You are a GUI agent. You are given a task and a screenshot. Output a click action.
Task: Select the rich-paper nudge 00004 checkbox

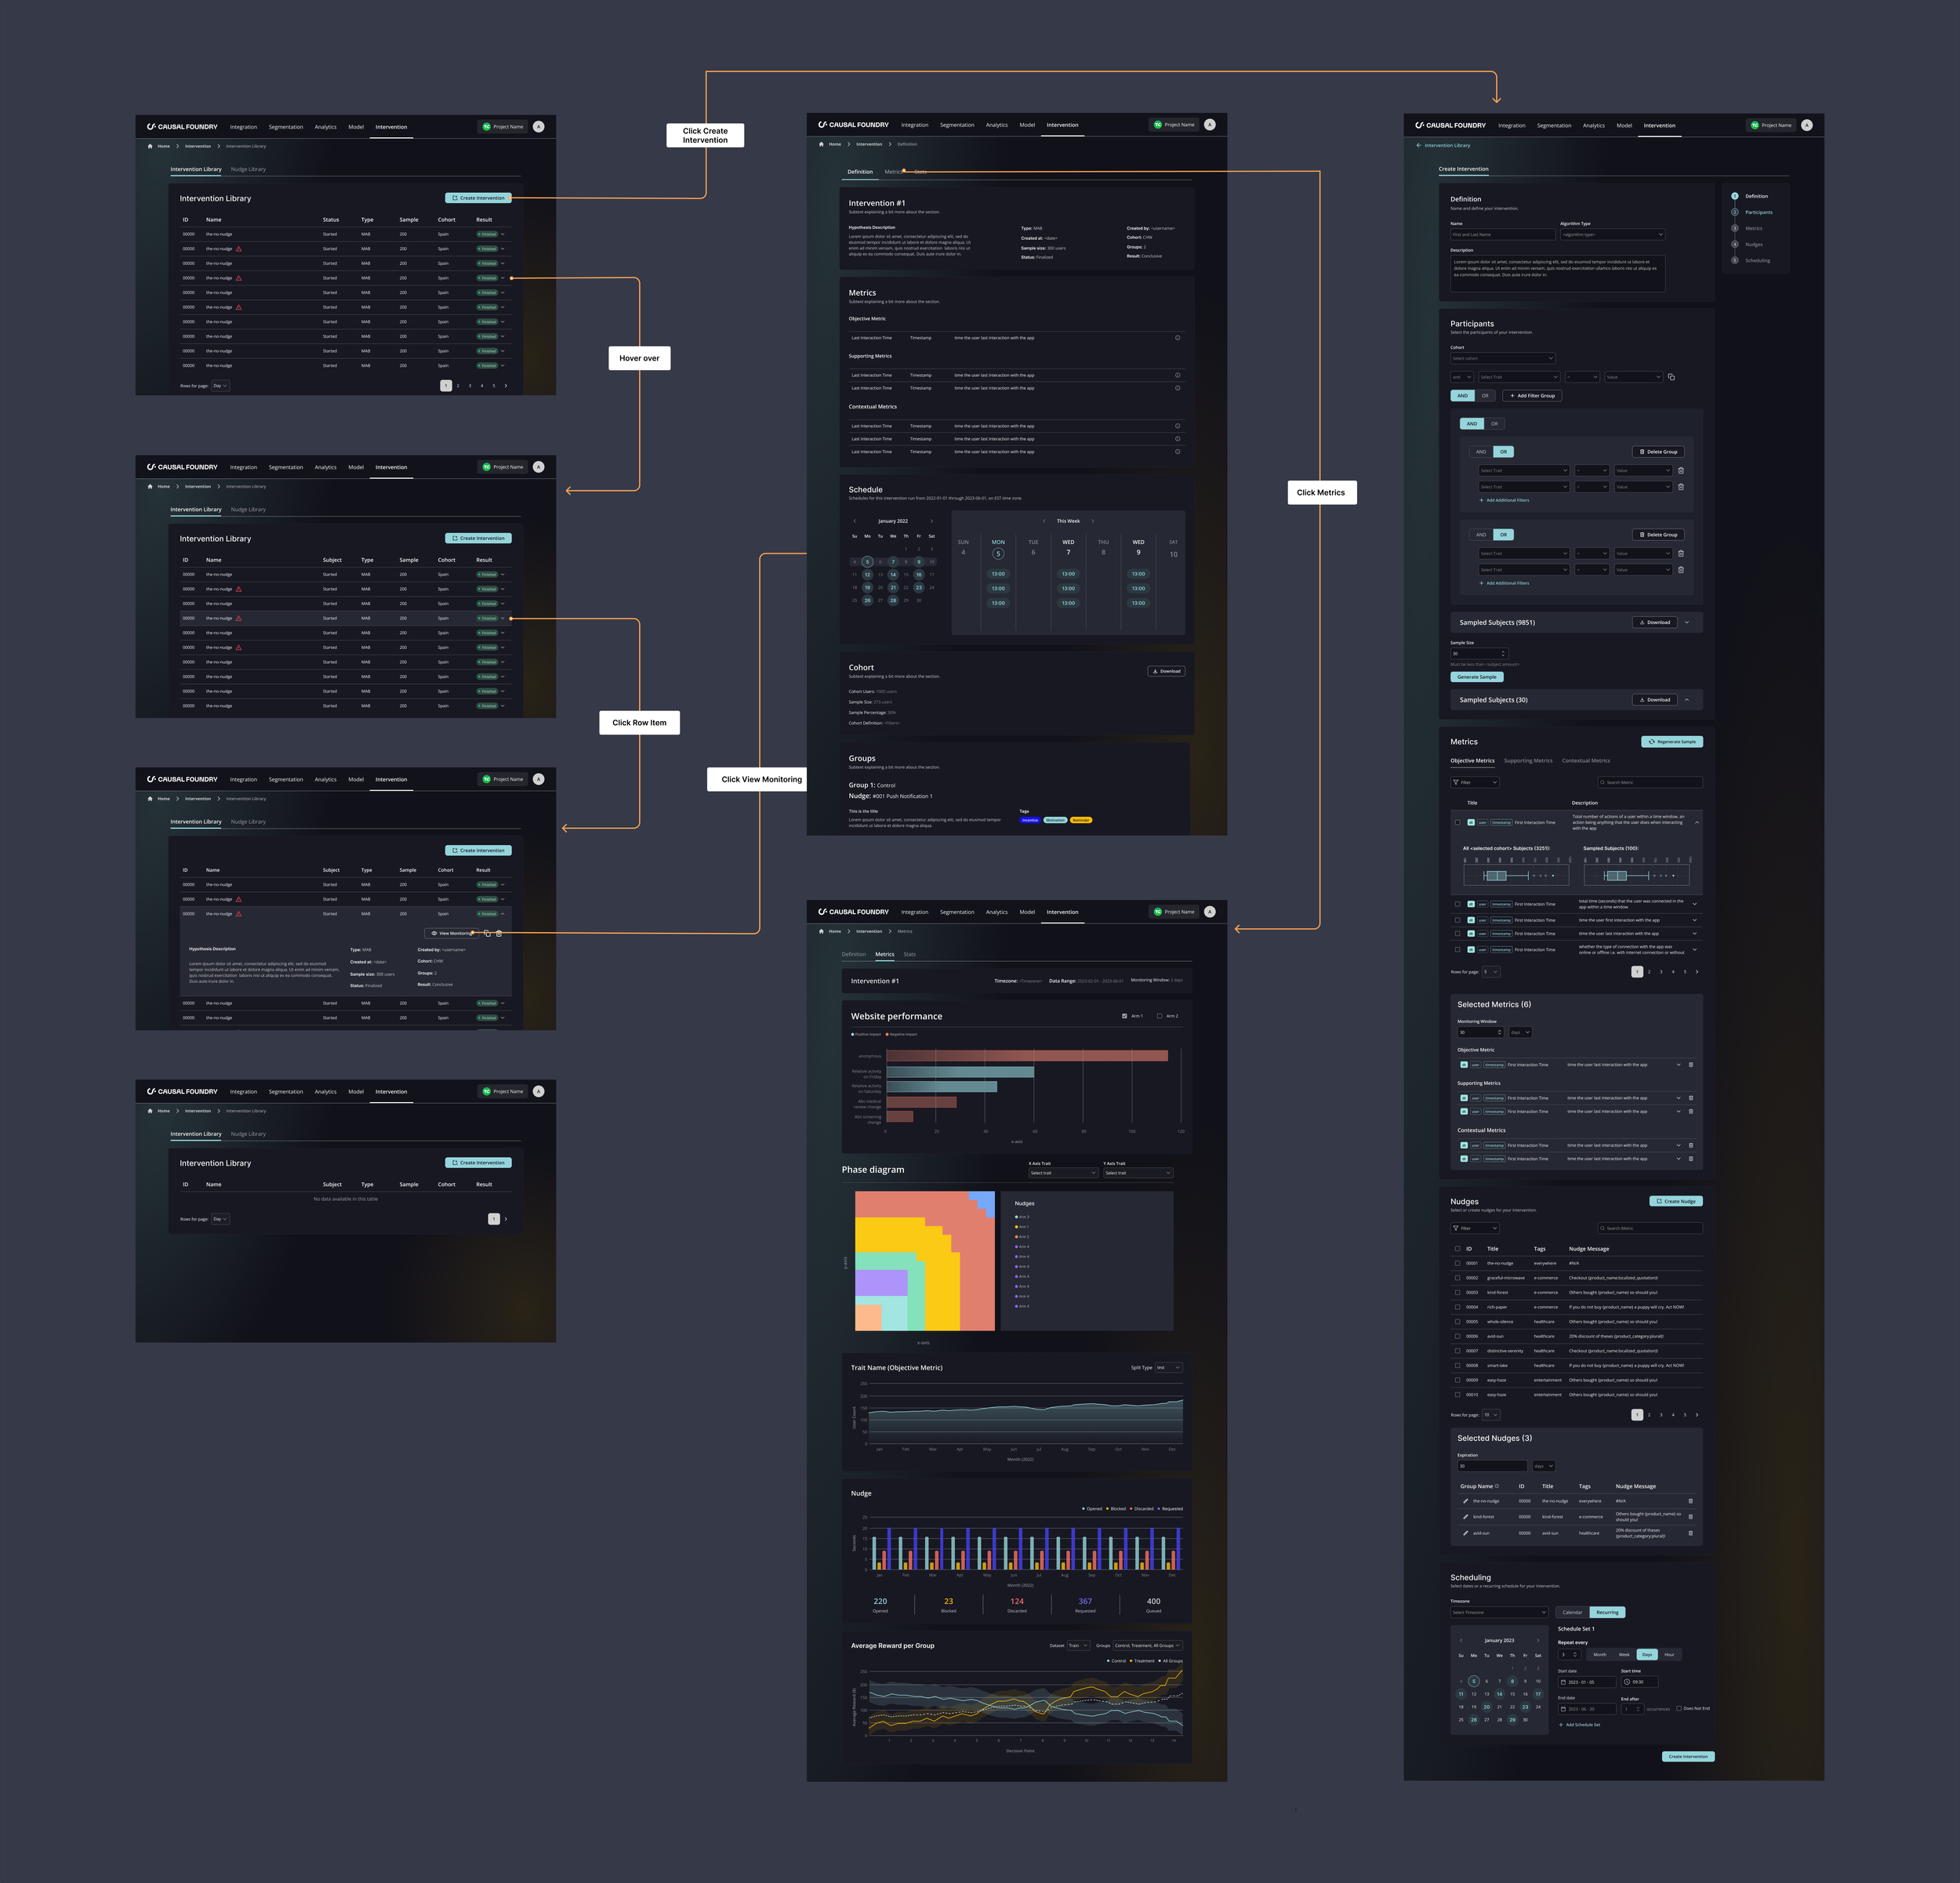point(1457,1307)
